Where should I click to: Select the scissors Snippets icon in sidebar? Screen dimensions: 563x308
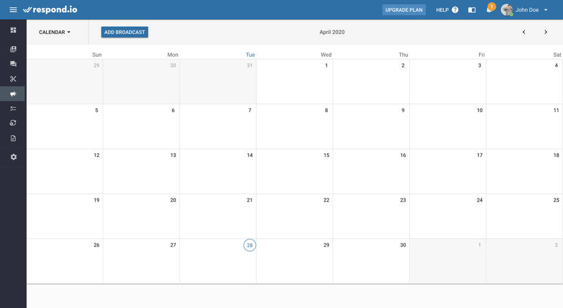(13, 79)
